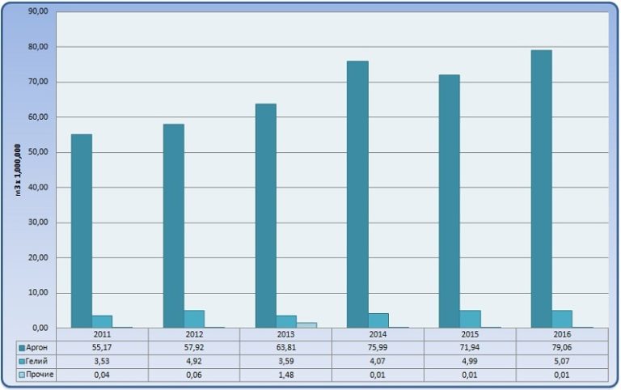The image size is (621, 390).
Task: Click the tall Аргон bar for 2012
Action: pyautogui.click(x=174, y=226)
